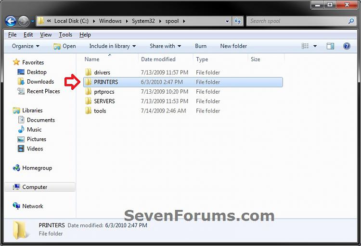Open Downloads in Favorites

pyautogui.click(x=40, y=82)
